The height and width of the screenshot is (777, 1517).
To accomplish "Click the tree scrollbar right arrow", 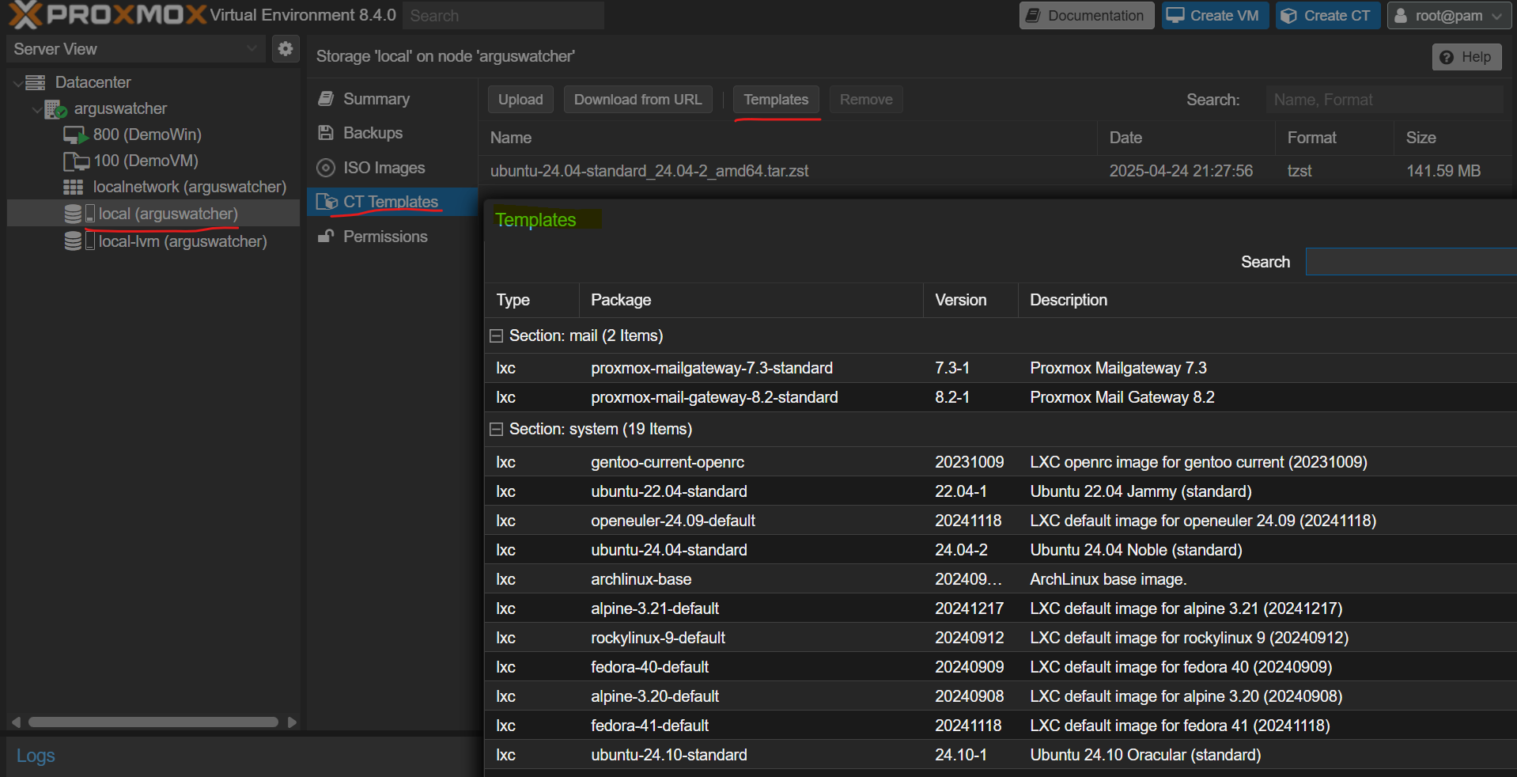I will click(x=292, y=722).
